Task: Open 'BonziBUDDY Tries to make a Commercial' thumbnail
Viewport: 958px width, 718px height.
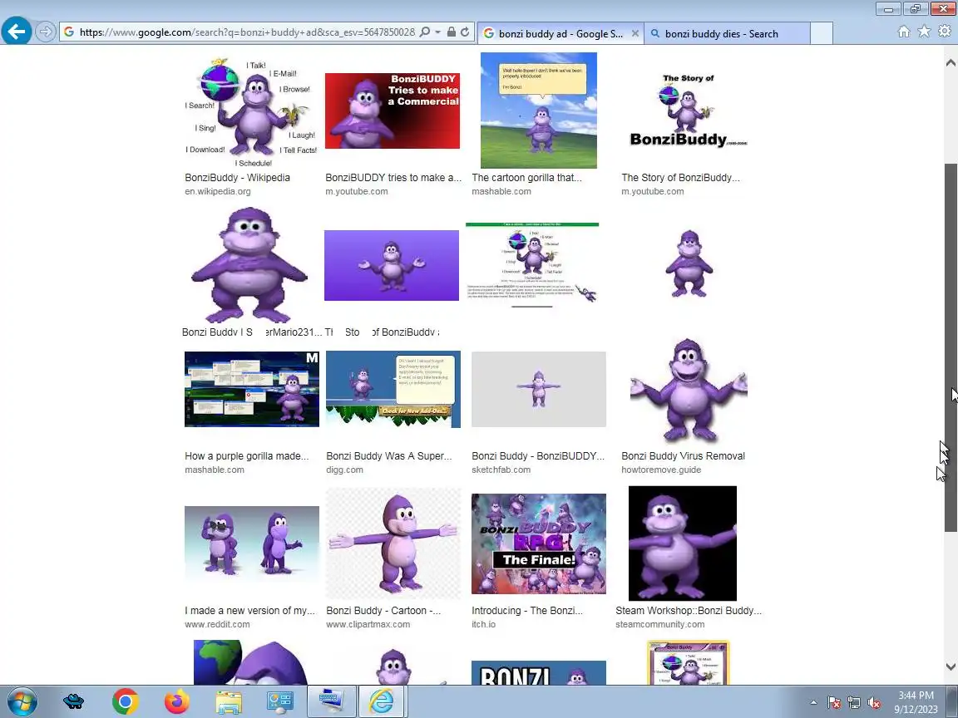Action: pos(393,111)
